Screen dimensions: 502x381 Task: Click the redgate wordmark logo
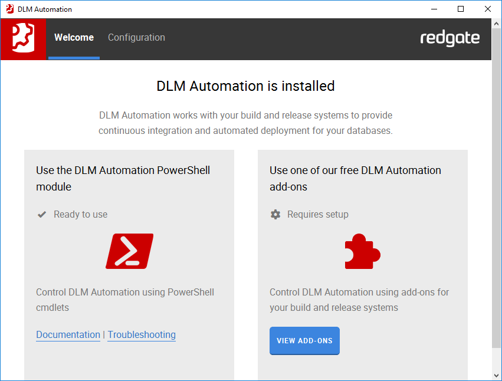click(449, 38)
